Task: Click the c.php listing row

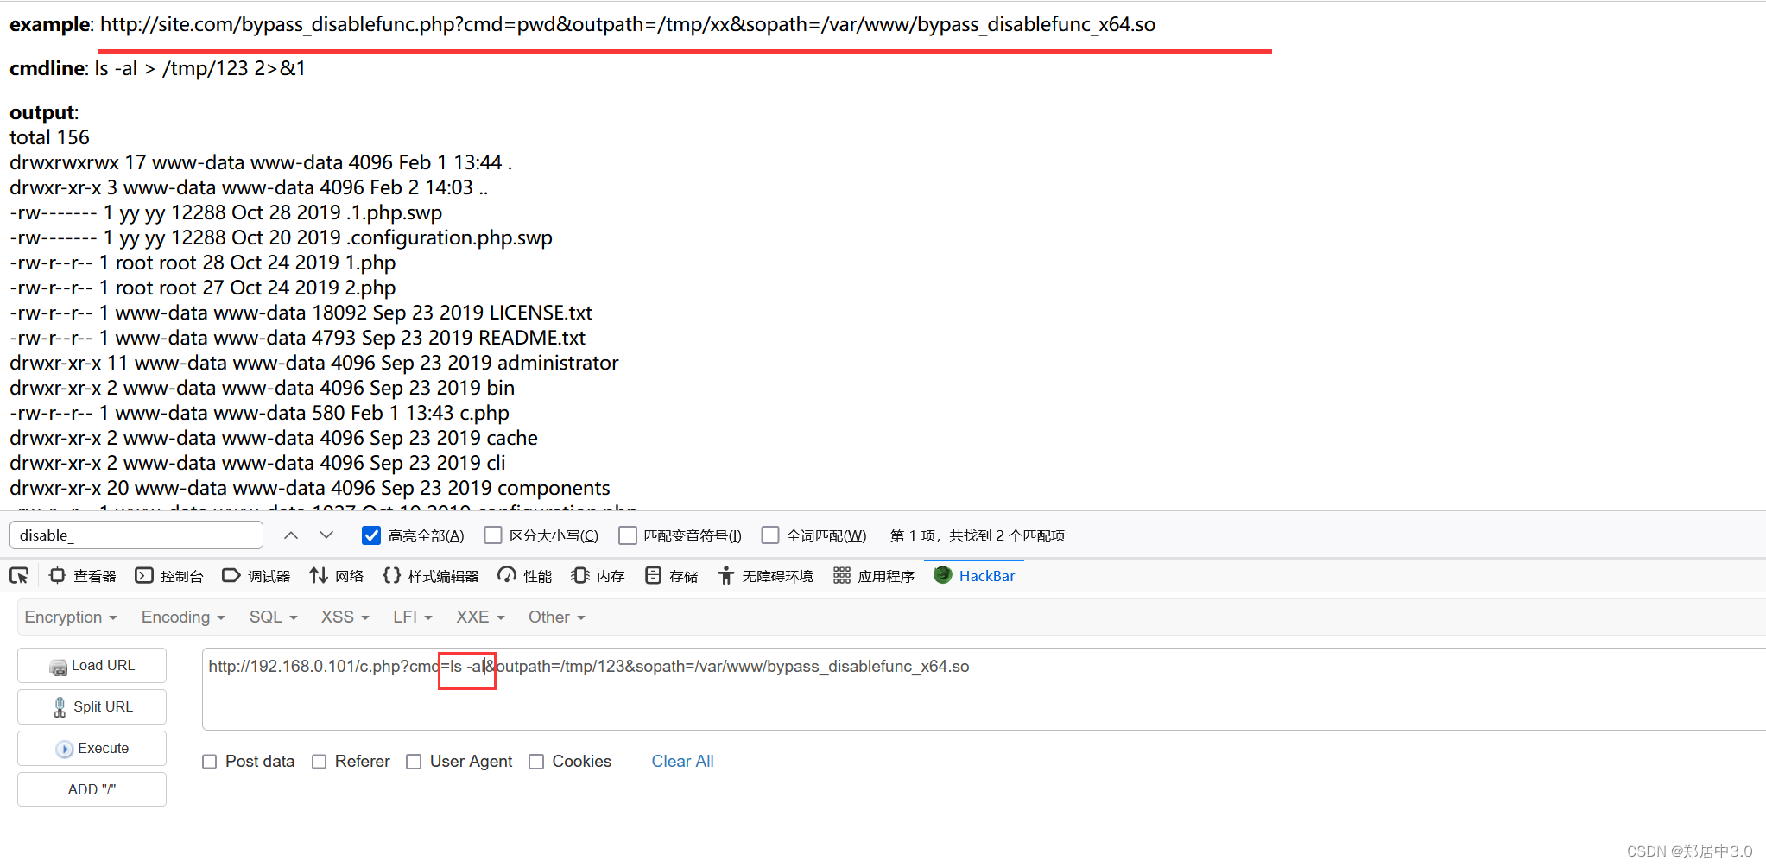Action: tap(259, 413)
